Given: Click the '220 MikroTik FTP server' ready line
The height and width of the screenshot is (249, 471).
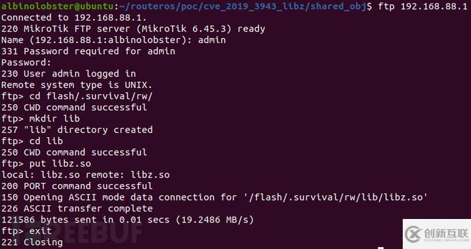Looking at the screenshot, I should (x=133, y=29).
